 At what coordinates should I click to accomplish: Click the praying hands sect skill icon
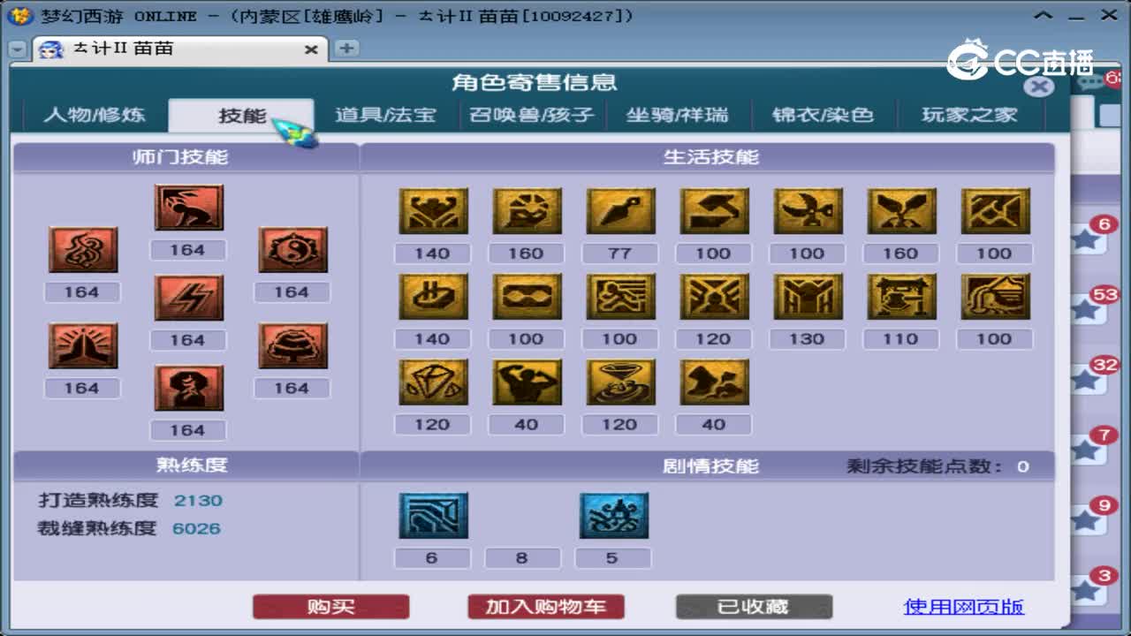(82, 345)
